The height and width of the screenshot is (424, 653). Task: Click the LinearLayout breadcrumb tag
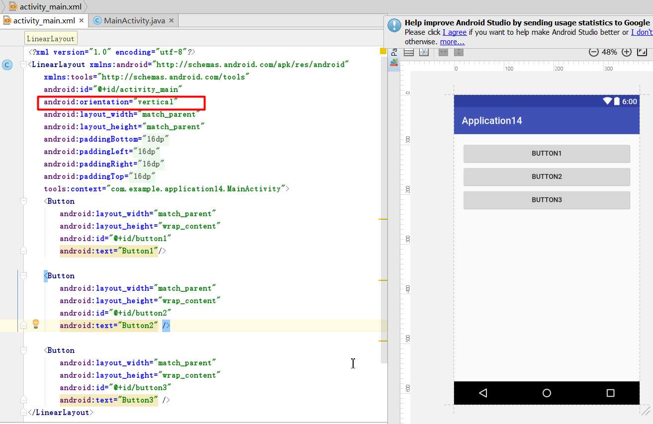50,38
